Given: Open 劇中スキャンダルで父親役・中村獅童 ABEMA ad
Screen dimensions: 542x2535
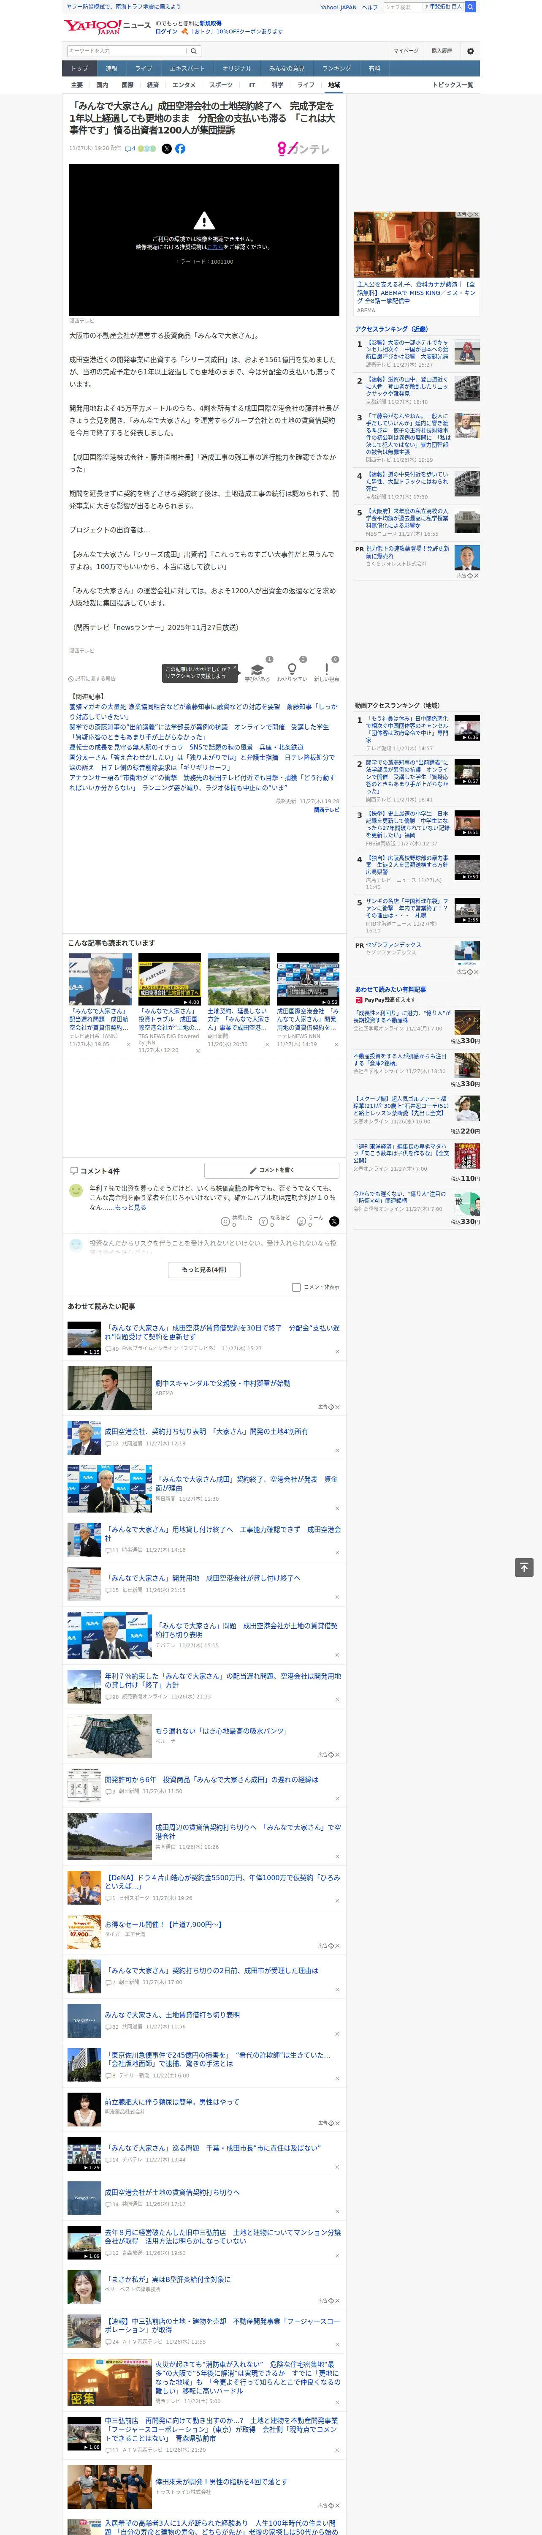Looking at the screenshot, I should coord(222,1384).
